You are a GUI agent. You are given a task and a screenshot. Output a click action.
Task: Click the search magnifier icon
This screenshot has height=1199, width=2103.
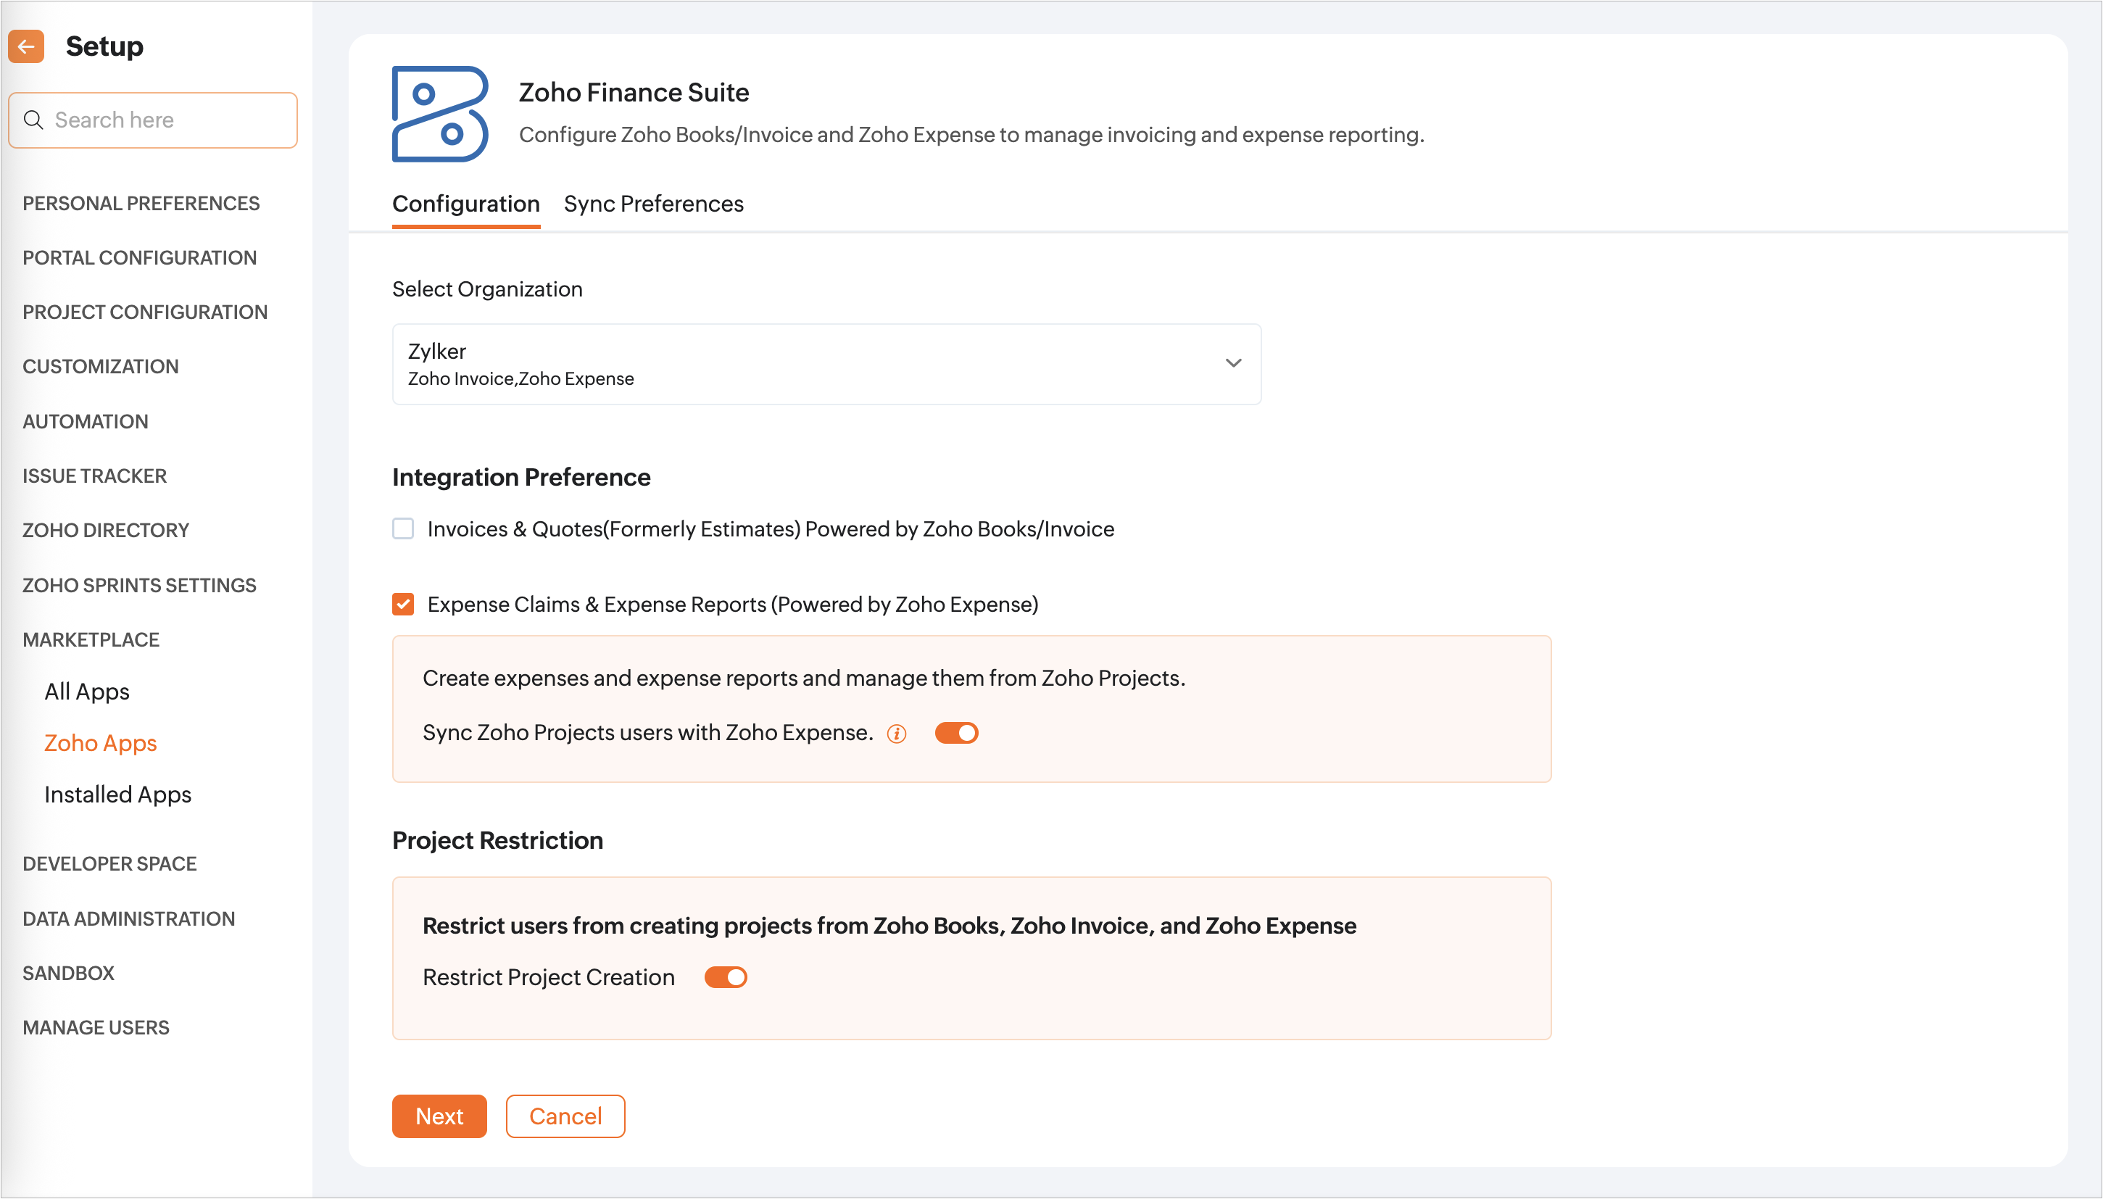point(33,120)
